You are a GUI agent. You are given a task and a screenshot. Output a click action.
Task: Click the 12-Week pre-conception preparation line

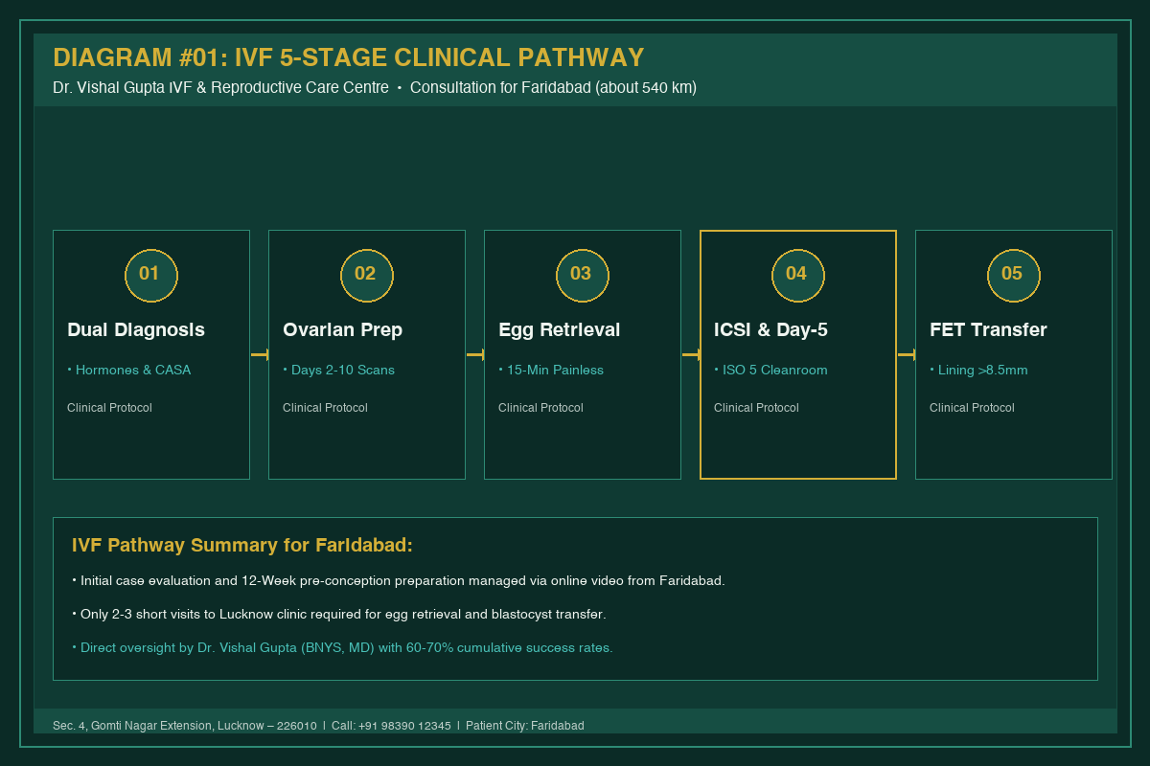(x=399, y=580)
